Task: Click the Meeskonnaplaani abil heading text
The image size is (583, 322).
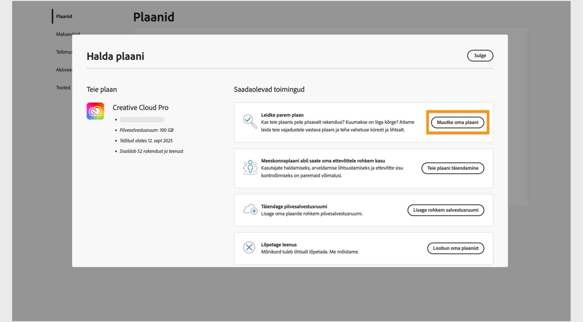Action: coord(323,161)
